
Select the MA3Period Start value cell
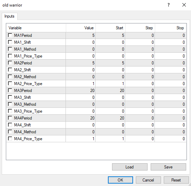(x=110, y=91)
